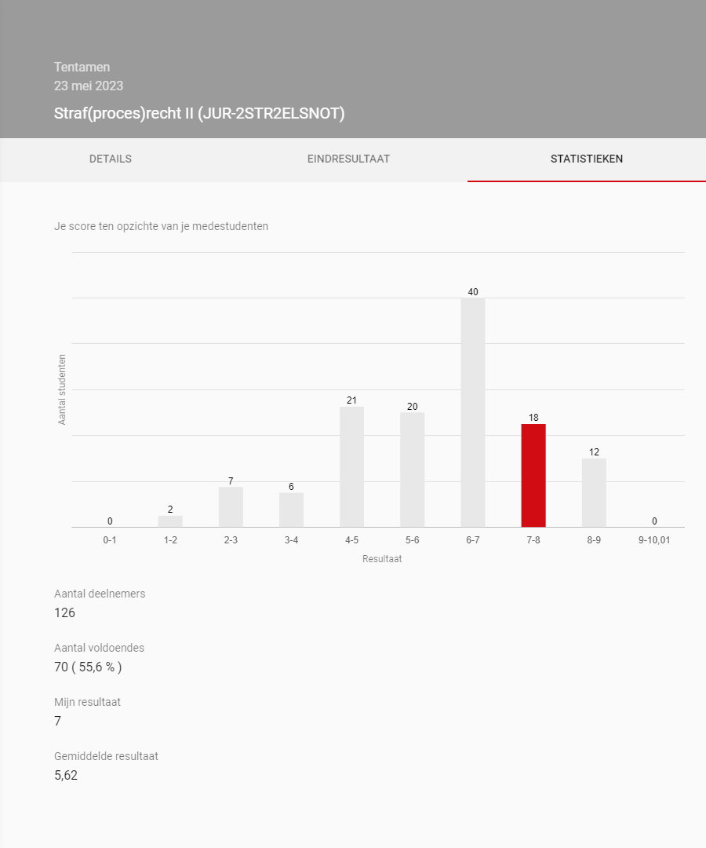706x848 pixels.
Task: Select the tallest bar showing 40 students
Action: click(x=473, y=412)
